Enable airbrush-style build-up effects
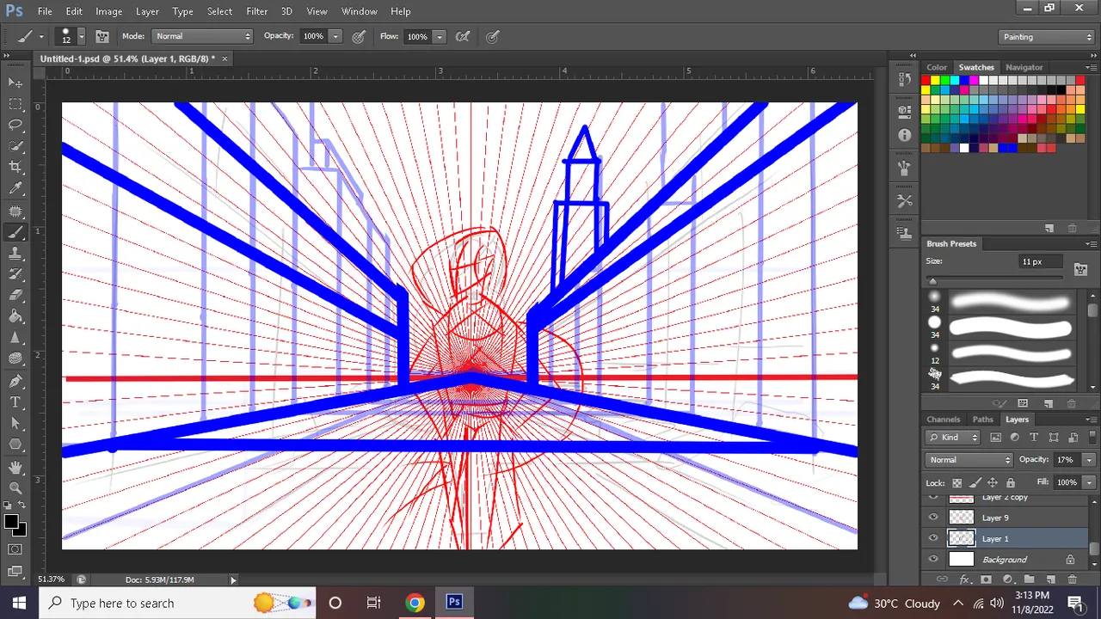Image resolution: width=1101 pixels, height=619 pixels. coord(463,36)
